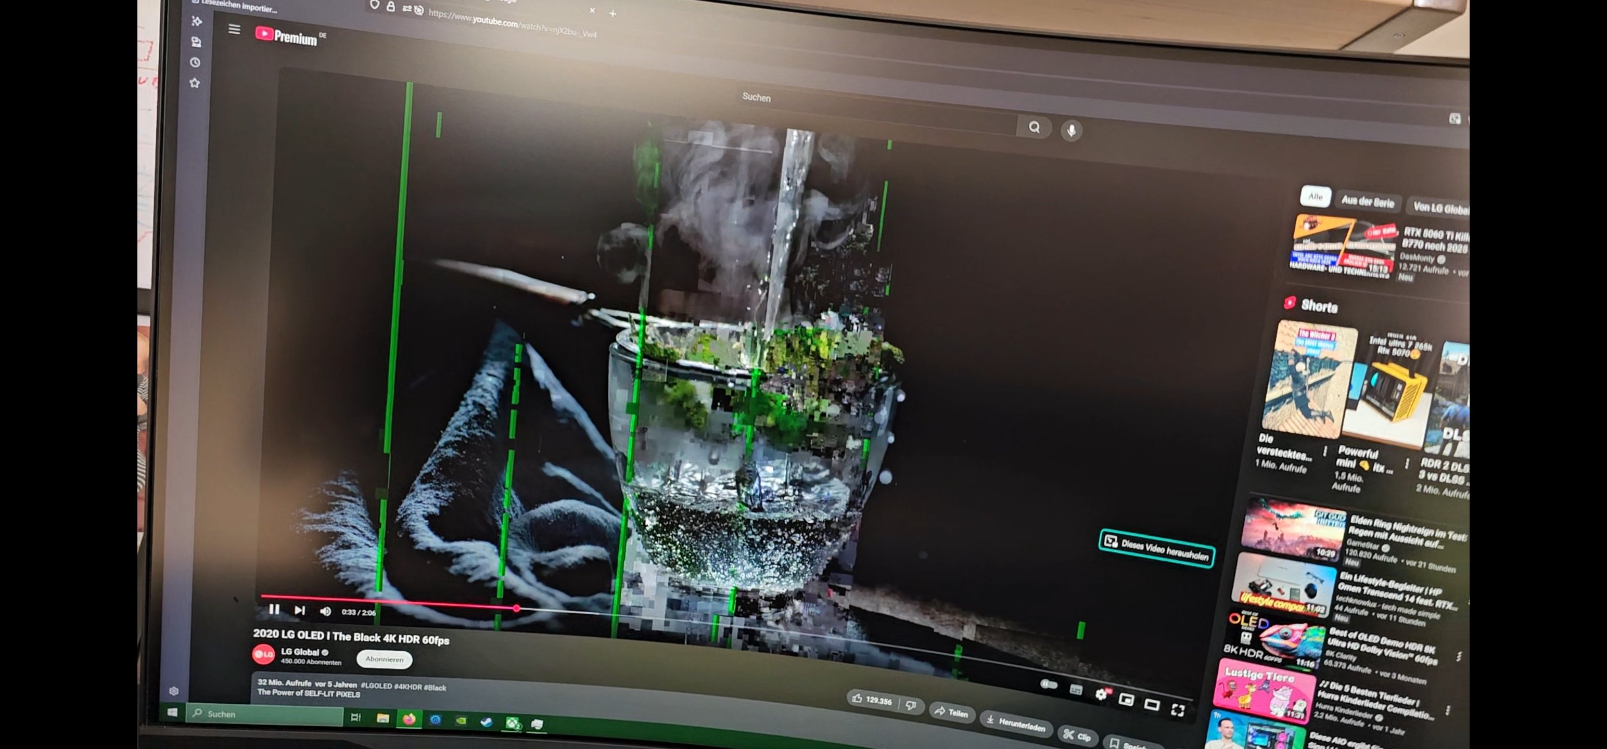
Task: Skip to the next video
Action: click(x=300, y=611)
